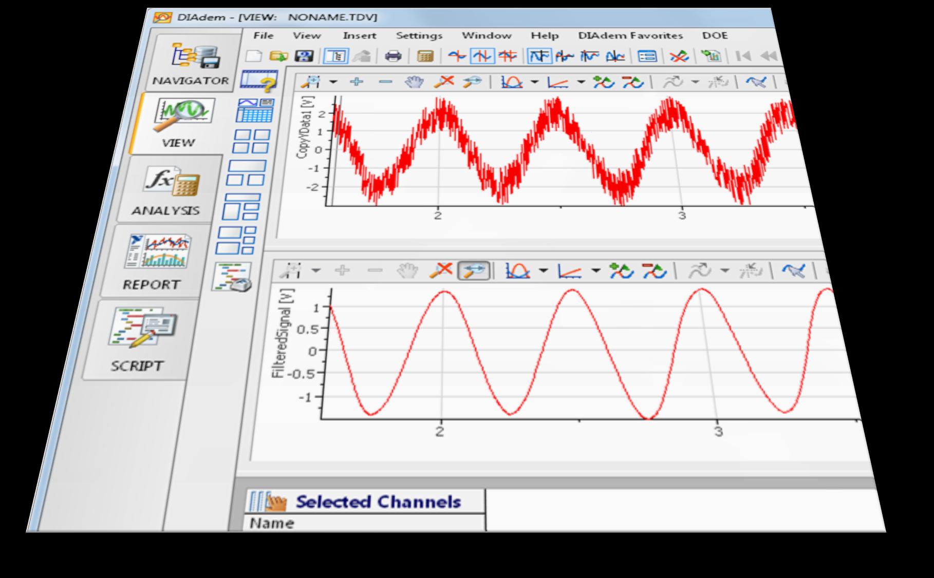934x578 pixels.
Task: Toggle the legend display icon
Action: 647,56
